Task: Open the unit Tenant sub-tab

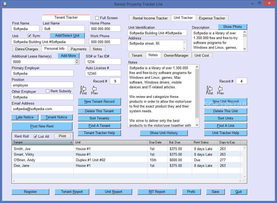Action: tap(137, 55)
